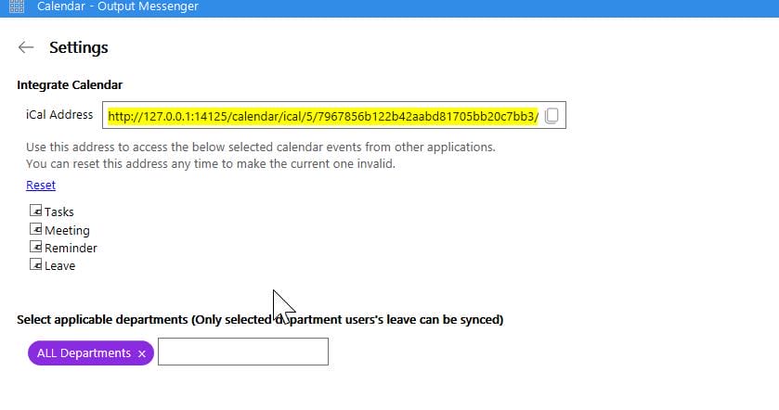This screenshot has height=410, width=779.
Task: Click the Select applicable departments heading
Action: coord(260,319)
